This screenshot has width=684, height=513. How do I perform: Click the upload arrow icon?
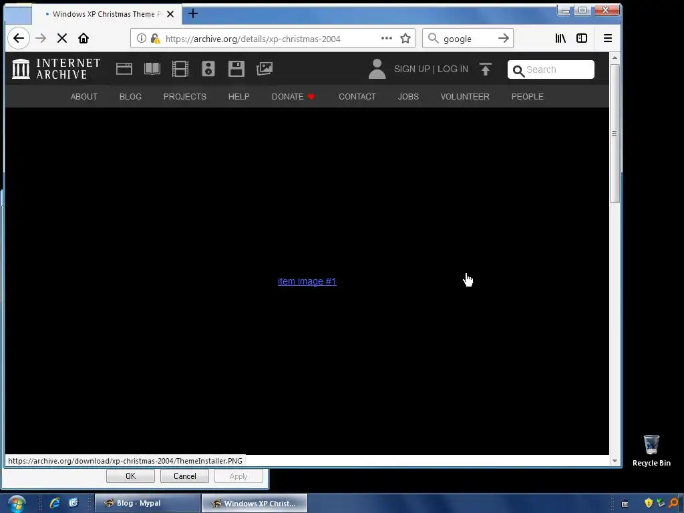coord(486,69)
